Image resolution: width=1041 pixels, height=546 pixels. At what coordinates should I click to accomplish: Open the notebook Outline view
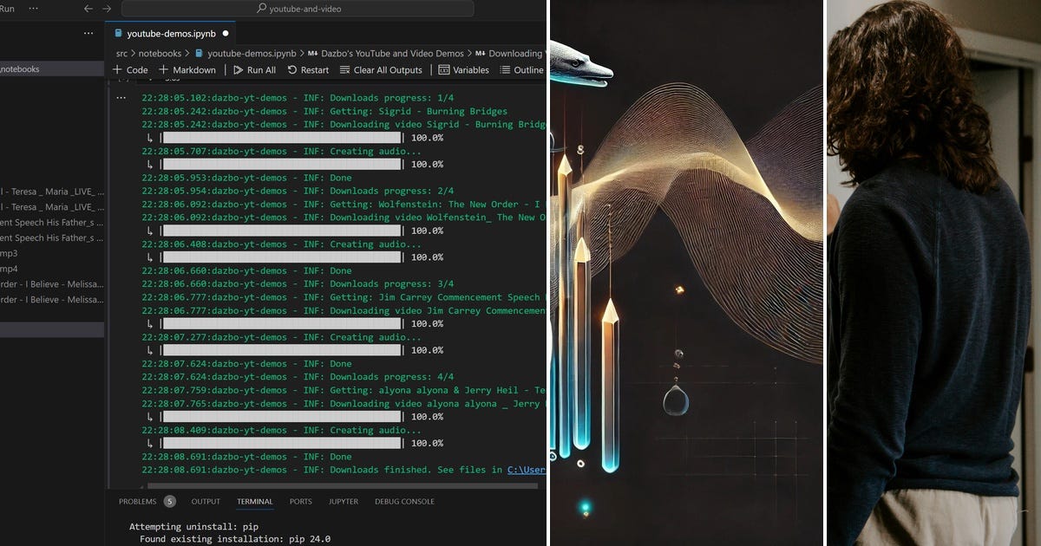click(x=521, y=70)
